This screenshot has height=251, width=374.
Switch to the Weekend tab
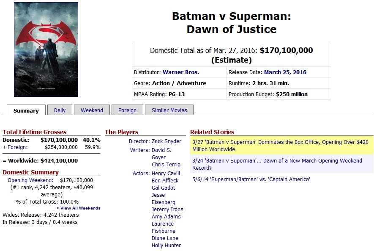[x=92, y=110]
